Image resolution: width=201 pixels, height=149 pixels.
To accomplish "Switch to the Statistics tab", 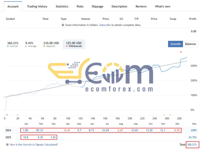I will [62, 6].
